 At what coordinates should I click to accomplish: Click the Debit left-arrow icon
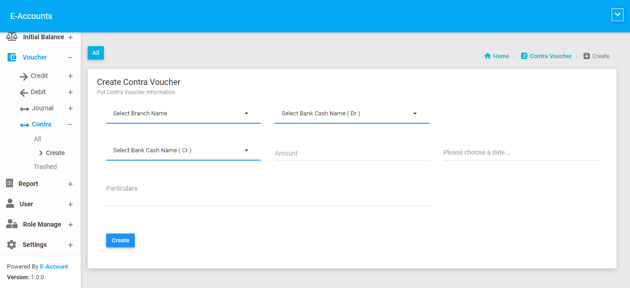pyautogui.click(x=24, y=93)
